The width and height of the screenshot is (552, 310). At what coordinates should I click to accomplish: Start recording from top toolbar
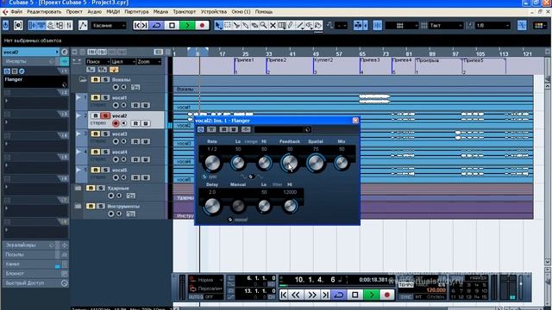(202, 25)
